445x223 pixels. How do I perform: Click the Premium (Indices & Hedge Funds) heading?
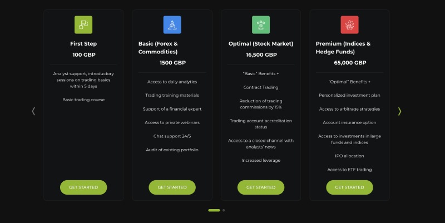point(343,47)
